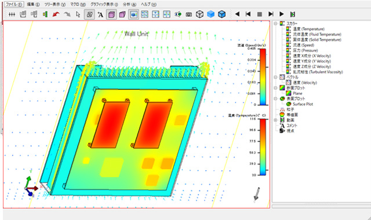Select 速度 Z成分 (Z Velocity) item
The height and width of the screenshot is (220, 371).
[x=312, y=67]
